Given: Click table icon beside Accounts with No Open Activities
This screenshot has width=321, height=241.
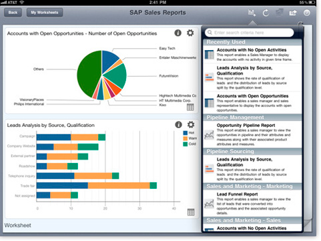Looking at the screenshot, I should 210,55.
